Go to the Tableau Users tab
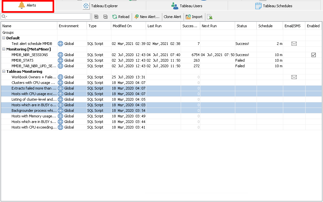The image size is (323, 202). 187,6
